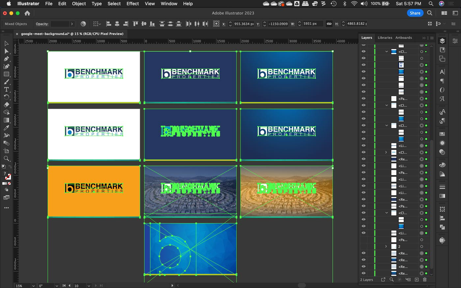Swap fill and stroke arrow in toolbar

pyautogui.click(x=10, y=167)
